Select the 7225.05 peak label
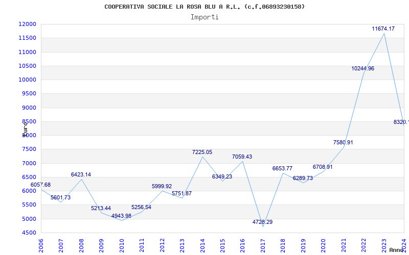 coord(202,152)
